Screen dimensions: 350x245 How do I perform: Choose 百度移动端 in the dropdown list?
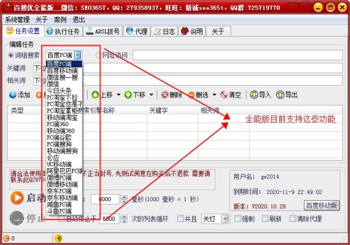pyautogui.click(x=64, y=71)
